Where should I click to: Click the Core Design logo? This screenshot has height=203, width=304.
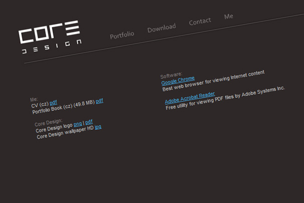coord(49,37)
